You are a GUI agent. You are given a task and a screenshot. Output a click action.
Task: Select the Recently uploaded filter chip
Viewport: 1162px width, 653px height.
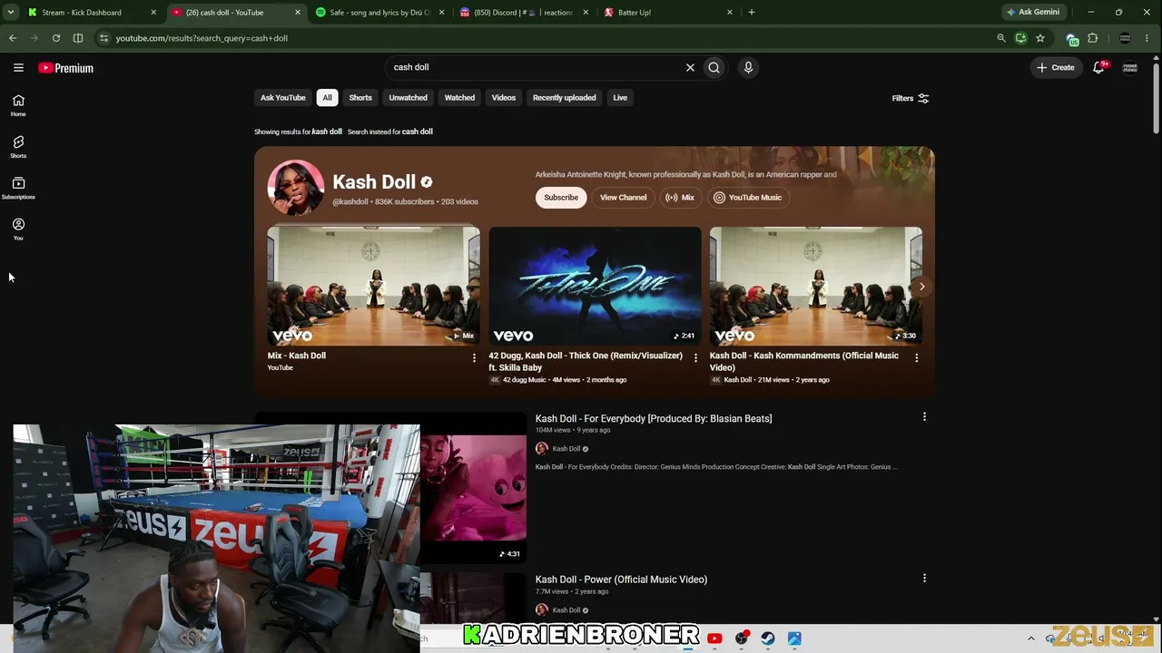[x=564, y=98]
